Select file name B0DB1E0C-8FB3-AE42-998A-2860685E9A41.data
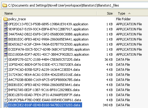 44,85
